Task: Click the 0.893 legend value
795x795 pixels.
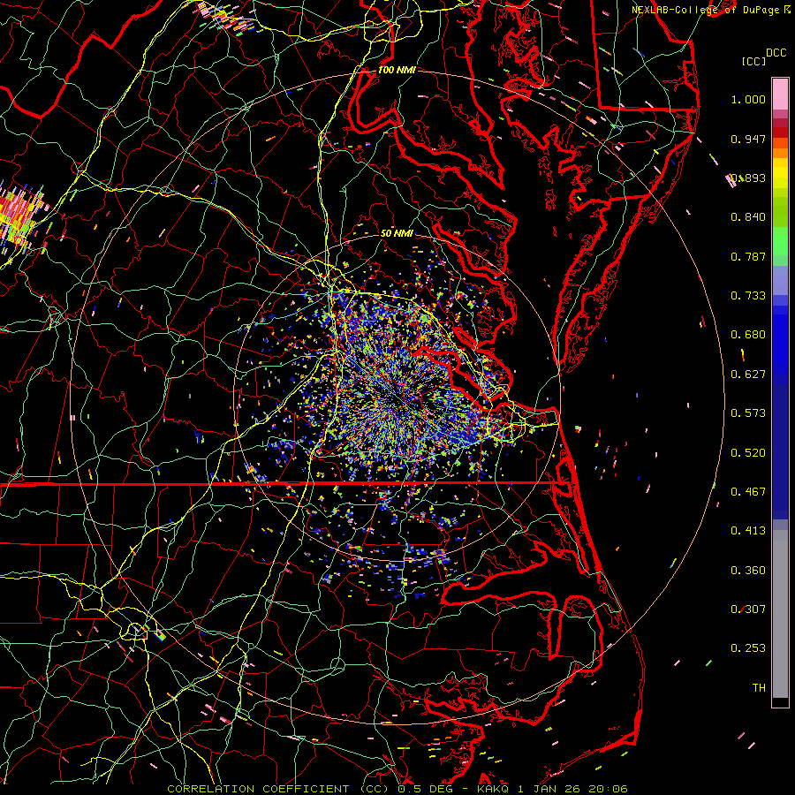Action: [x=748, y=178]
